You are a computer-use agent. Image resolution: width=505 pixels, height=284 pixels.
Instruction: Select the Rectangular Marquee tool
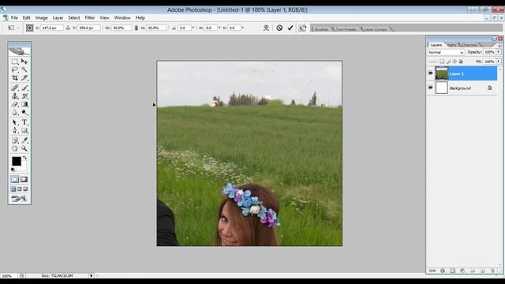point(15,62)
